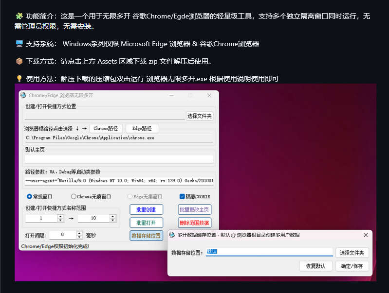Viewport: 389px width, 293px height.
Task: Click the 批量打开 button
Action: click(x=146, y=223)
